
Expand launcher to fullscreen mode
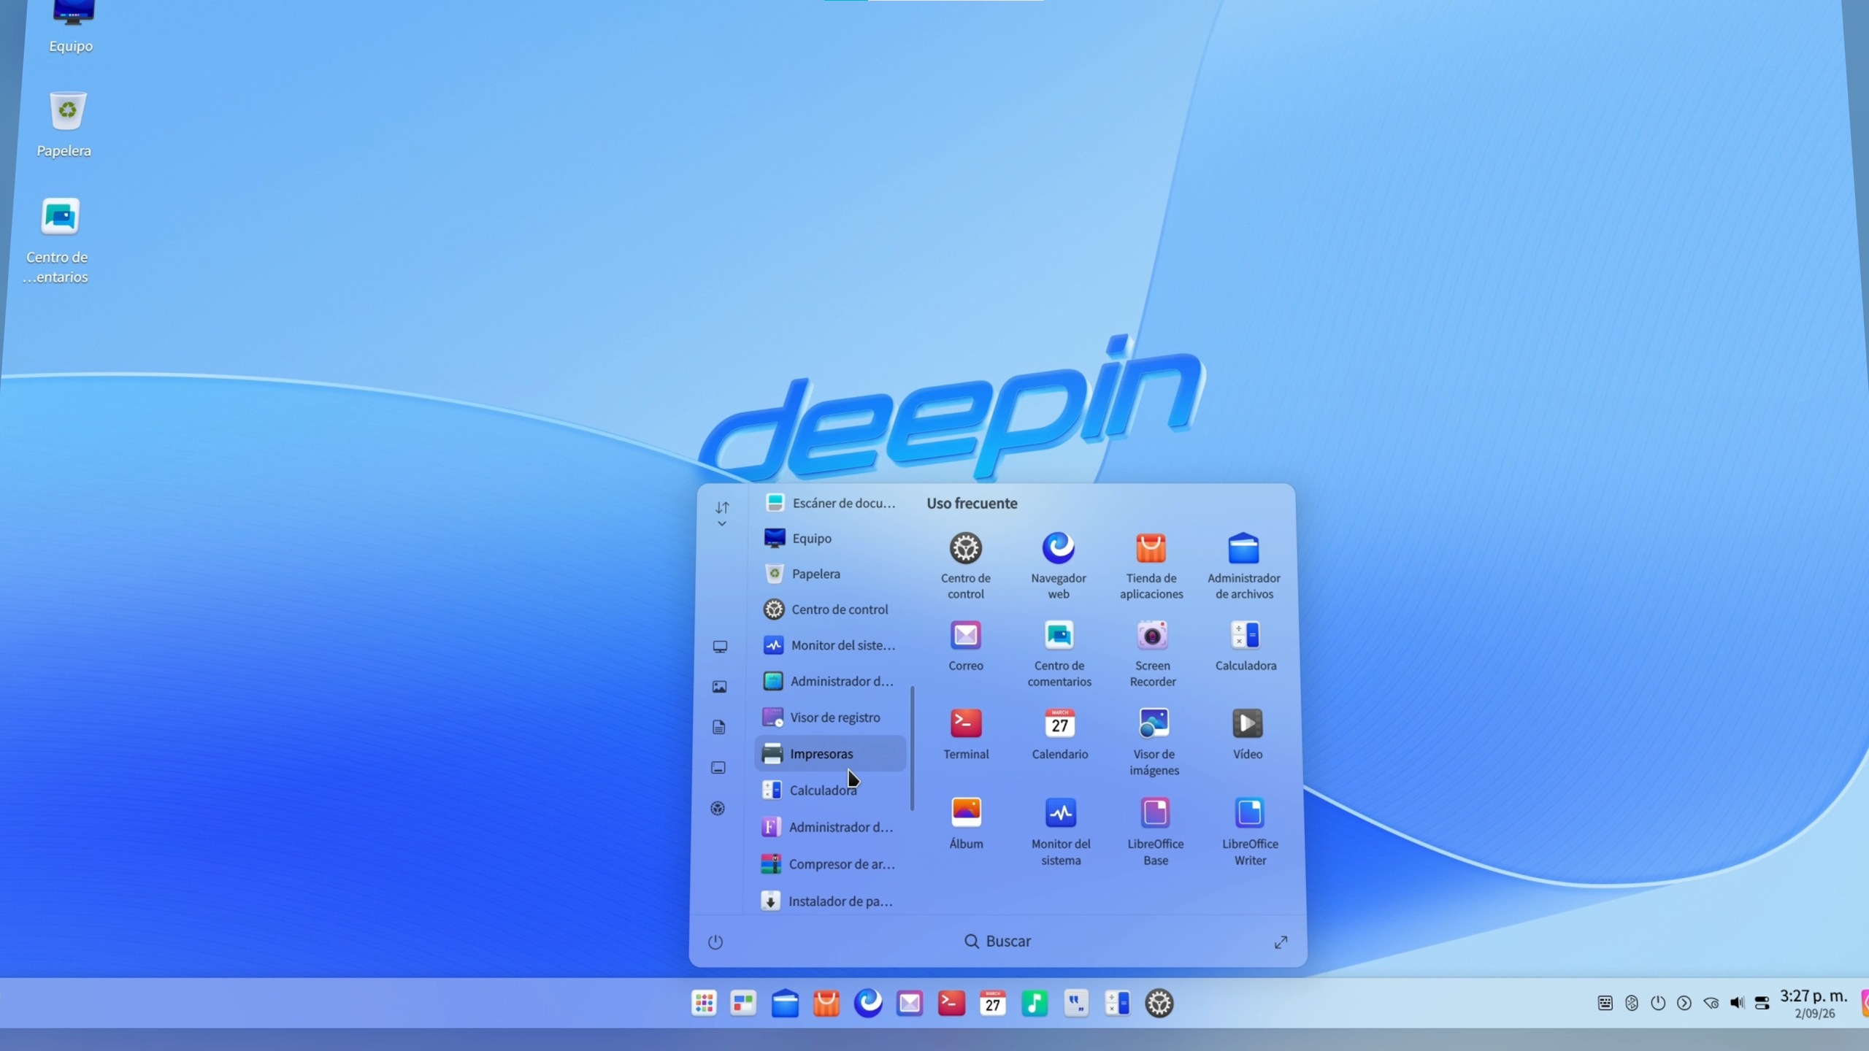[1281, 942]
